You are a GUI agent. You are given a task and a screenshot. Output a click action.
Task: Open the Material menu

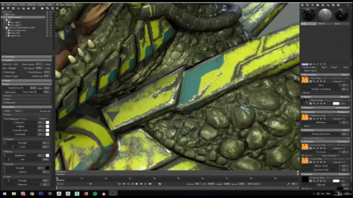click(31, 4)
